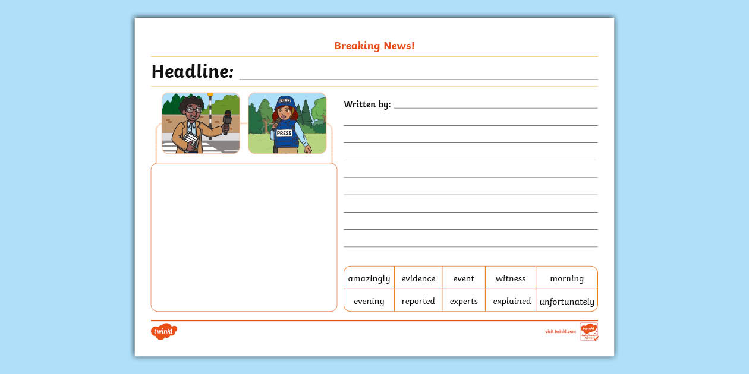The width and height of the screenshot is (749, 374).
Task: Select the word 'amazingly' in word bank
Action: 369,278
